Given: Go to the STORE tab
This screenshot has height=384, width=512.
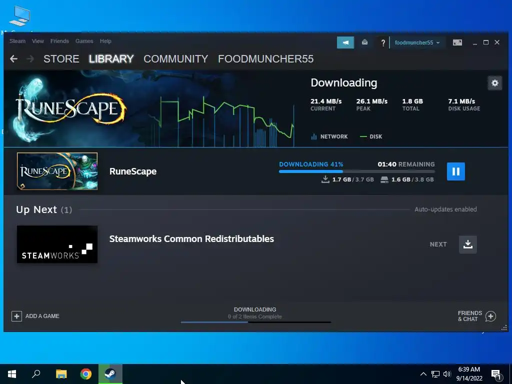Looking at the screenshot, I should (61, 59).
